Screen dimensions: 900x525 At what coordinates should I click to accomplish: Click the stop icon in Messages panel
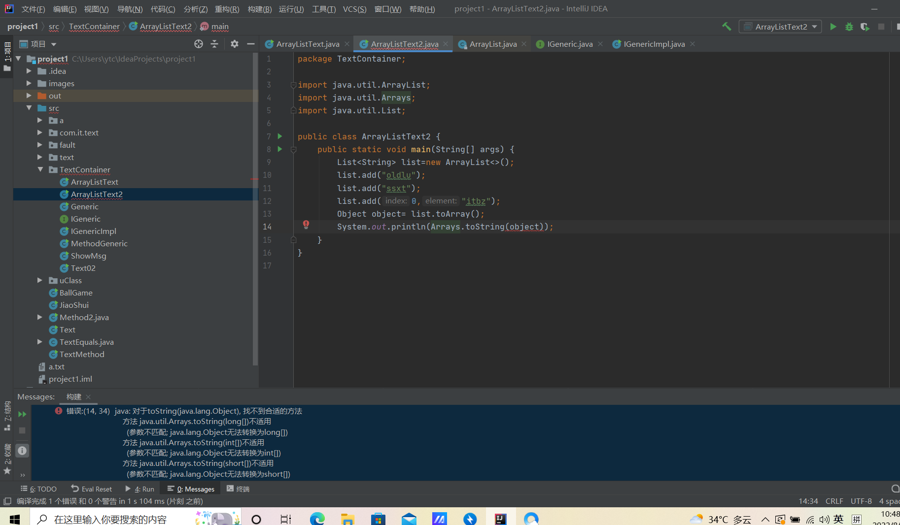pos(22,430)
